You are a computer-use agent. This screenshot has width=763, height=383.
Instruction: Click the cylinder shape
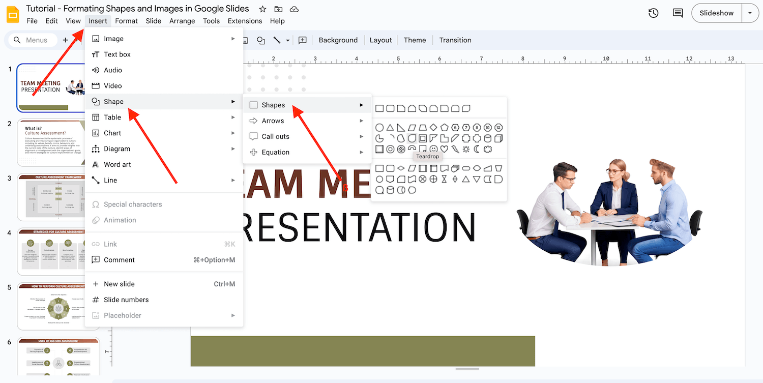click(x=487, y=138)
